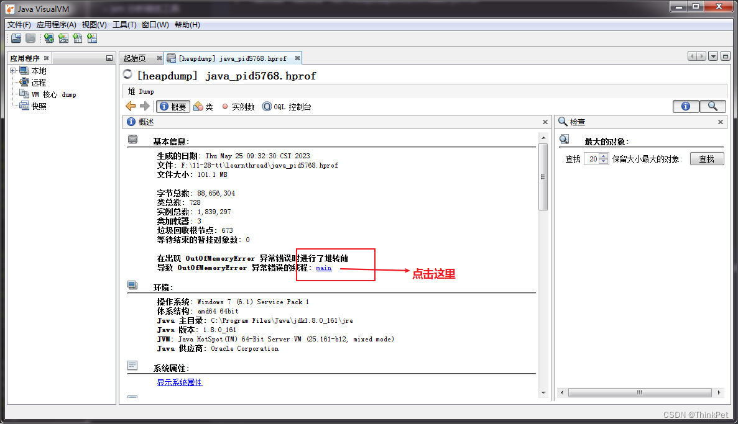Expand the 本地 tree node

tap(12, 71)
